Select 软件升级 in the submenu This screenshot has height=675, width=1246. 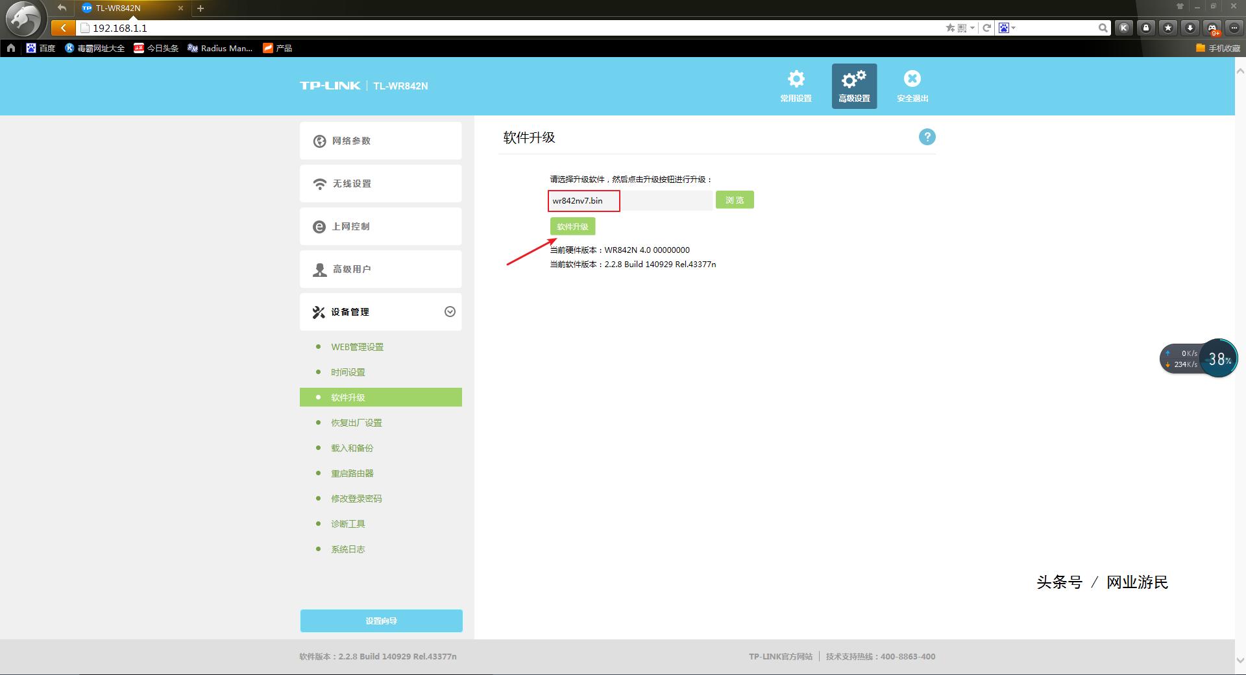[x=381, y=397]
